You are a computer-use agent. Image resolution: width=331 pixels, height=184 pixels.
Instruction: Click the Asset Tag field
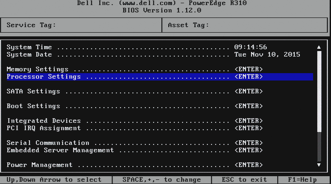pos(245,25)
